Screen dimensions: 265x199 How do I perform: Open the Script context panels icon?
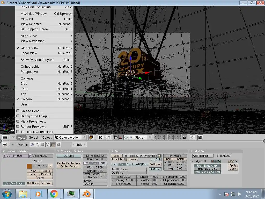tap(37, 145)
